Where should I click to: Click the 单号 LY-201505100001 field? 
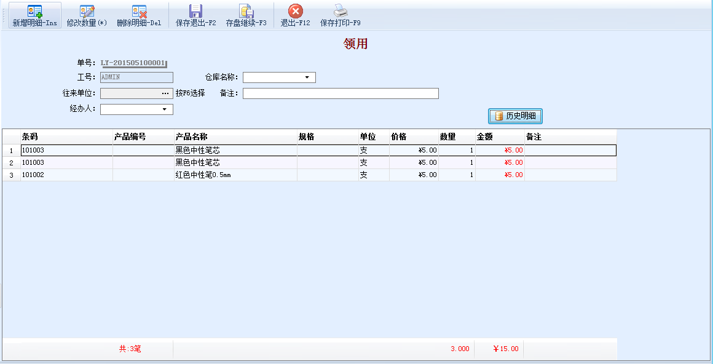pyautogui.click(x=134, y=63)
